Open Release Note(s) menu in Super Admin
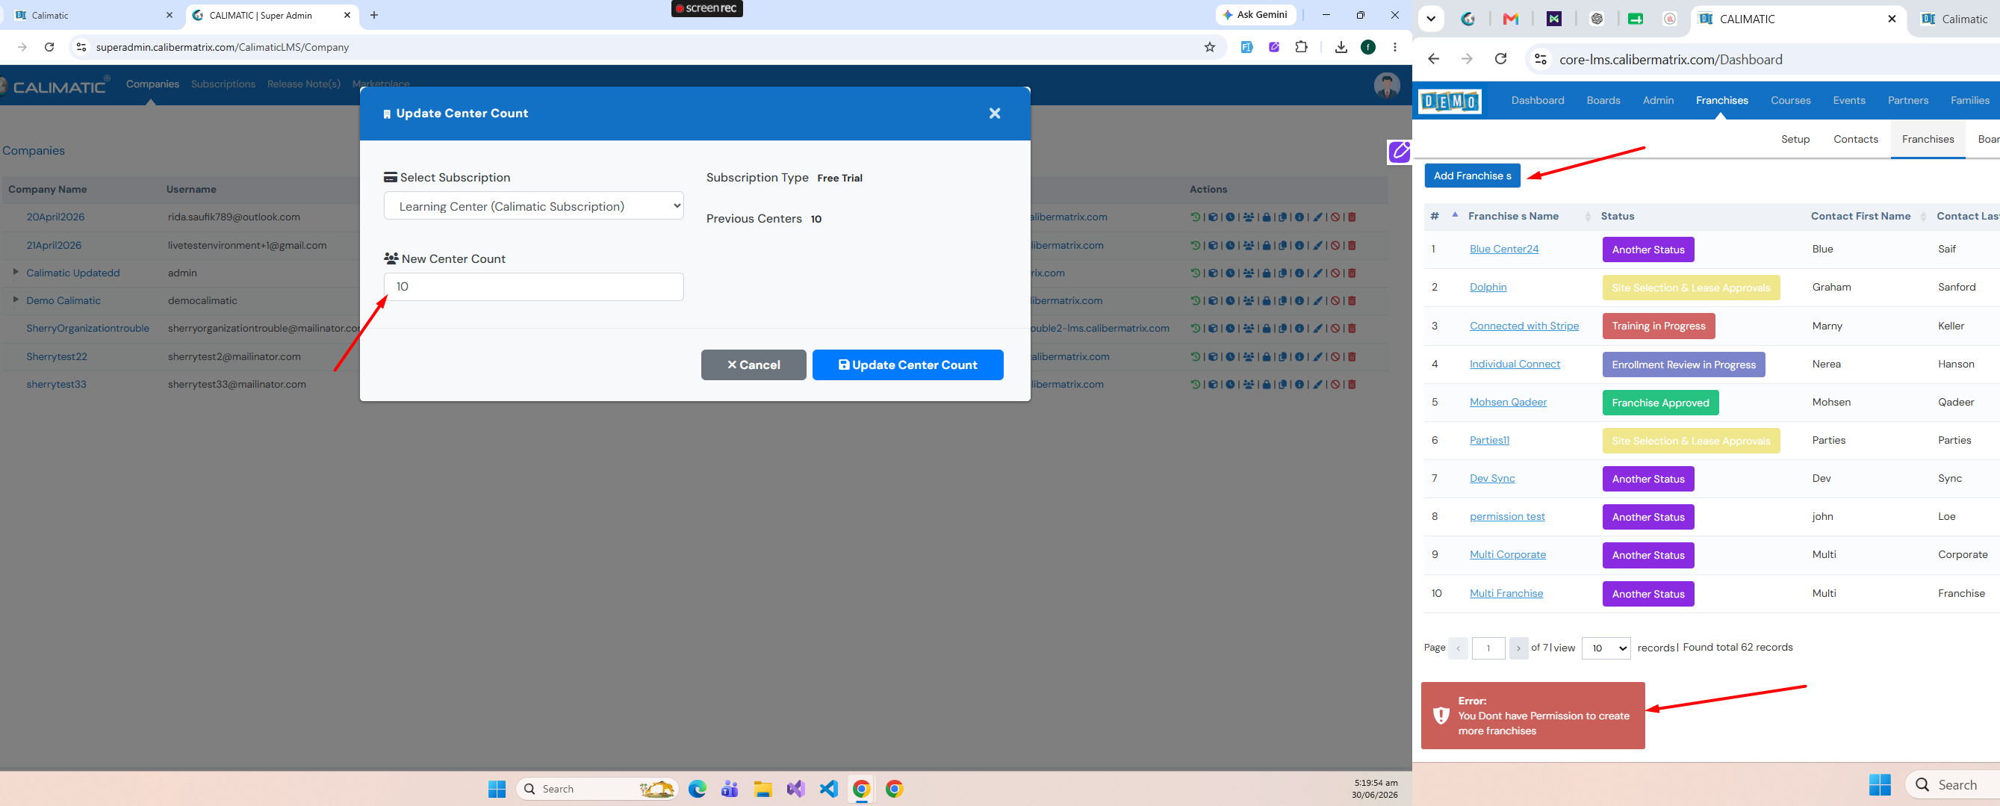The height and width of the screenshot is (806, 2000). (303, 84)
